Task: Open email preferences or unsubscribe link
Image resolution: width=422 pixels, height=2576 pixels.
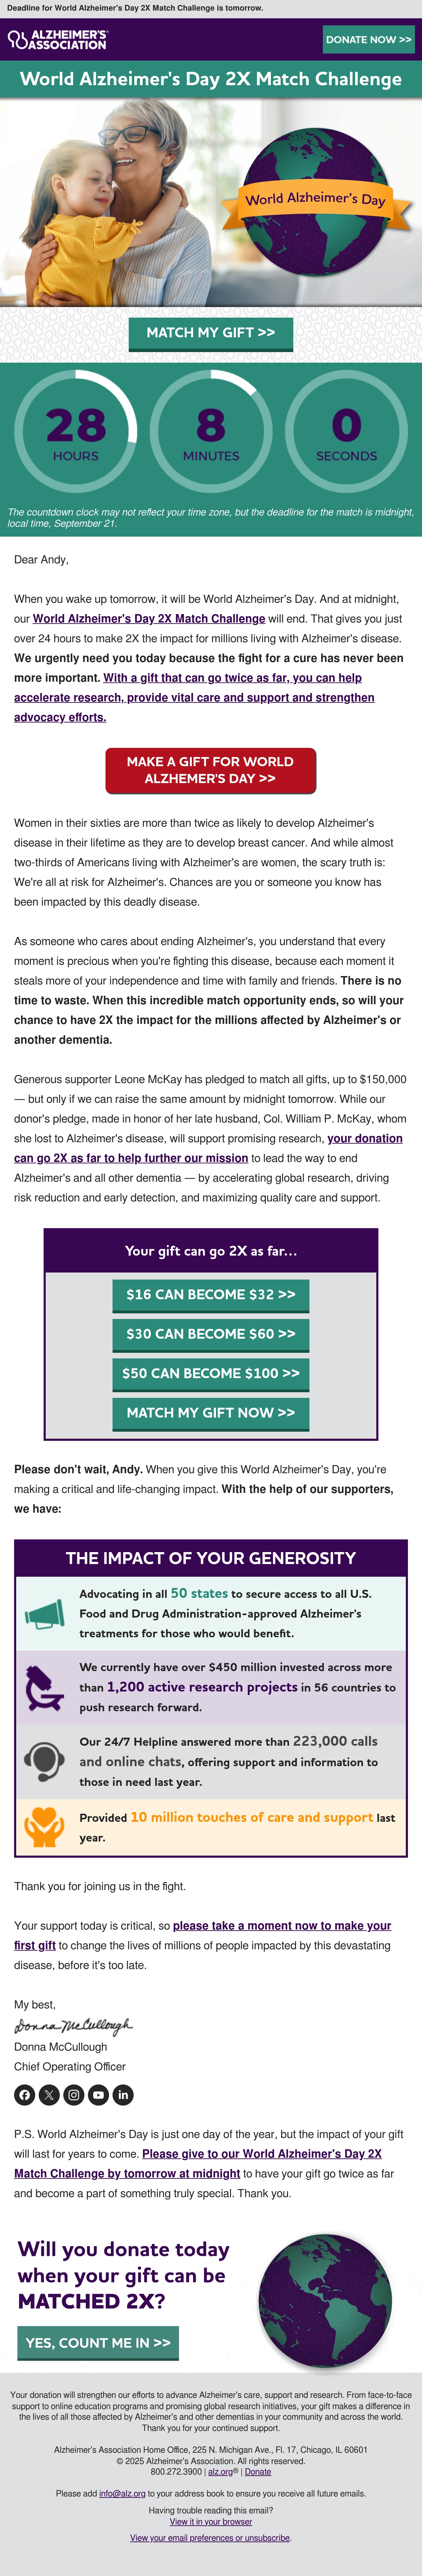Action: click(x=211, y=2537)
